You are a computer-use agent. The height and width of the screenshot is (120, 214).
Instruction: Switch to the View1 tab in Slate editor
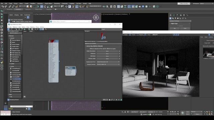pos(25,31)
